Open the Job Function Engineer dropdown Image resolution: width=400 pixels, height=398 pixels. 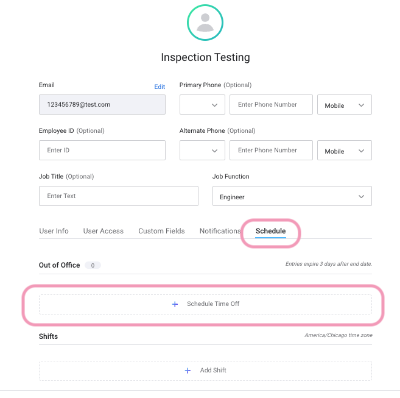pyautogui.click(x=292, y=196)
